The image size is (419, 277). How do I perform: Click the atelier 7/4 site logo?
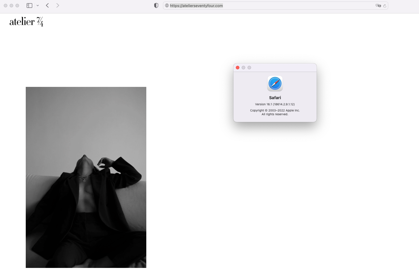[26, 21]
